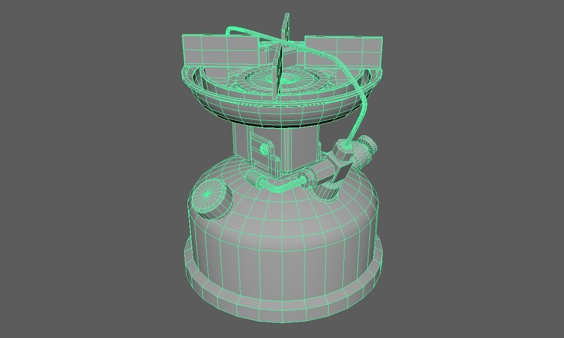Select the domed fuel tank body
This screenshot has height=338, width=564.
[x=283, y=230]
